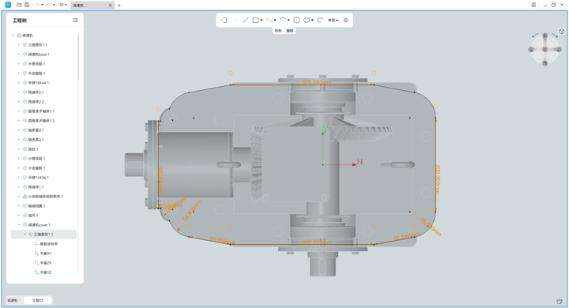Select the 圆锥滚子轴承1.2 tree item

[41, 121]
